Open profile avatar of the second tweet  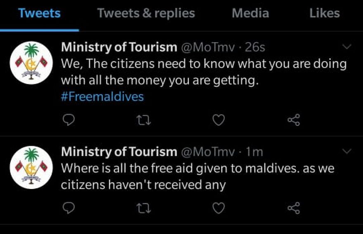point(31,167)
